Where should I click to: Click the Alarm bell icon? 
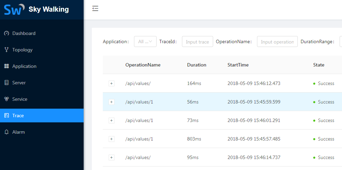(6, 132)
